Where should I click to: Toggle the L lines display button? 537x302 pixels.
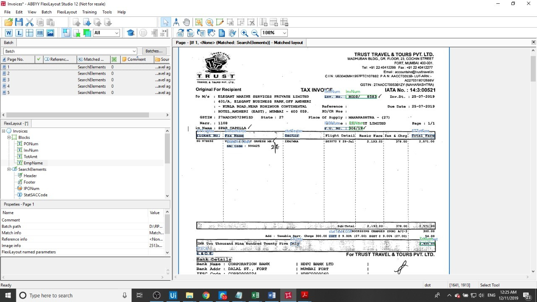pyautogui.click(x=19, y=33)
